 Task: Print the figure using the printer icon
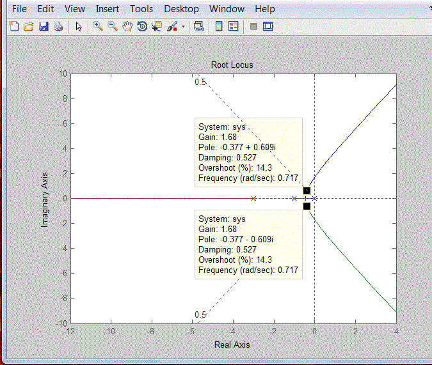click(58, 26)
